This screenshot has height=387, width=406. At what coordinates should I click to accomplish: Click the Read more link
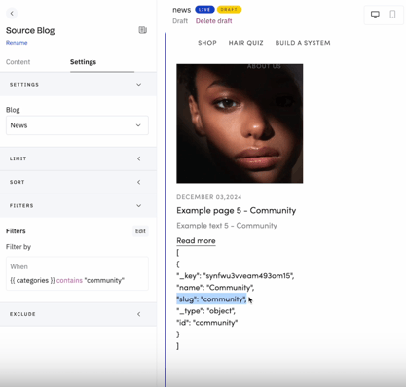196,241
